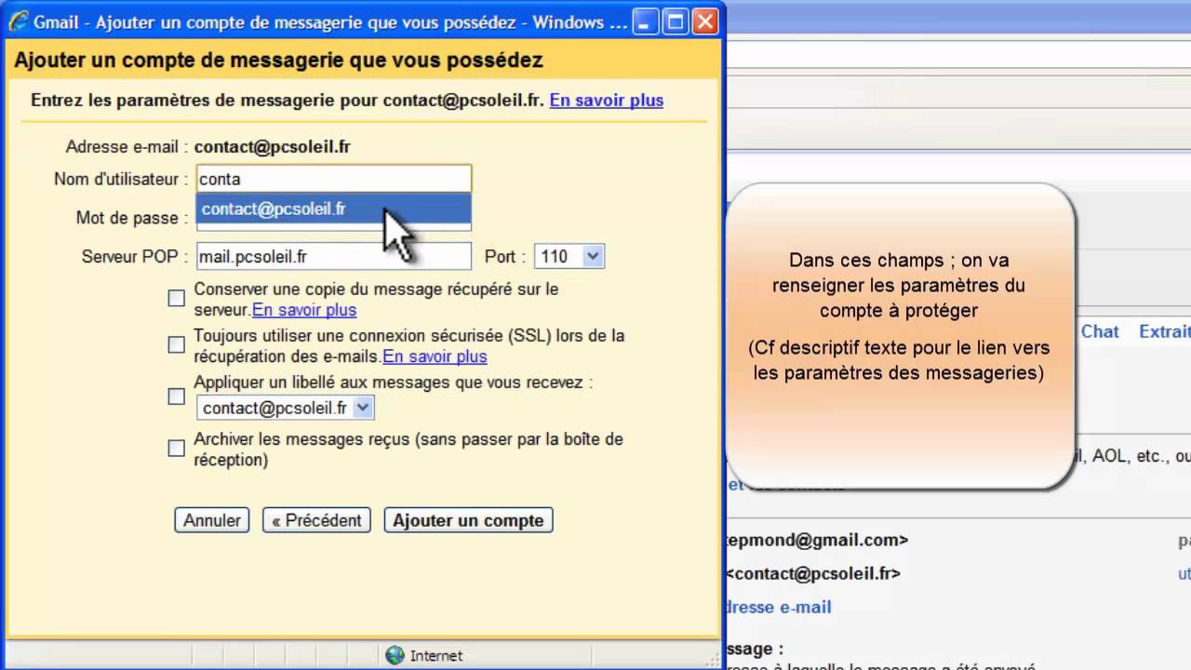Go back with the Précédent button
This screenshot has width=1191, height=670.
[x=317, y=520]
